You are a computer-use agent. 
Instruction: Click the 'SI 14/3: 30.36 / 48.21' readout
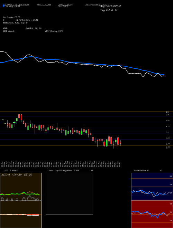27,20
